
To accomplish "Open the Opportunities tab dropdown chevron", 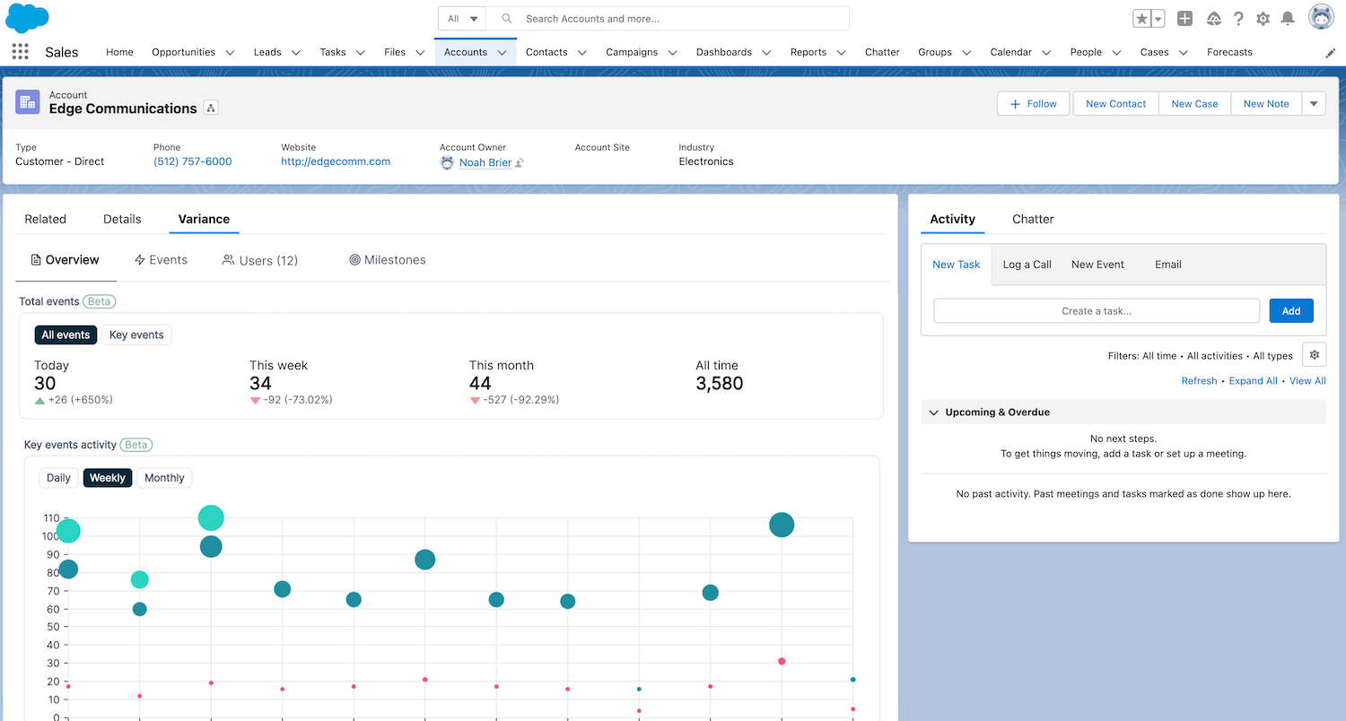I will [x=230, y=53].
